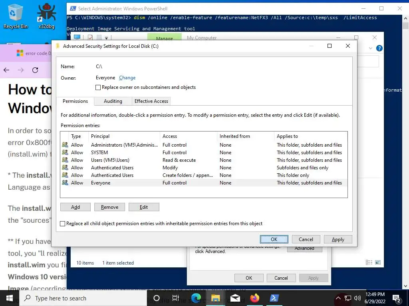409x306 pixels.
Task: Switch to the Permissions tab
Action: (75, 101)
